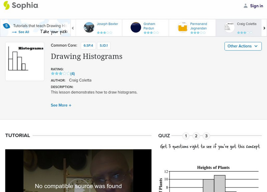Expand description with See More +
This screenshot has width=267, height=192.
pos(61,105)
